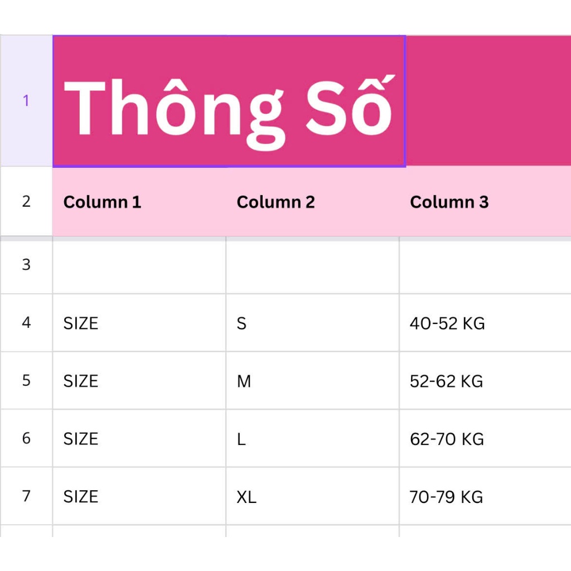Select the '62-70 KG' cell

point(485,438)
